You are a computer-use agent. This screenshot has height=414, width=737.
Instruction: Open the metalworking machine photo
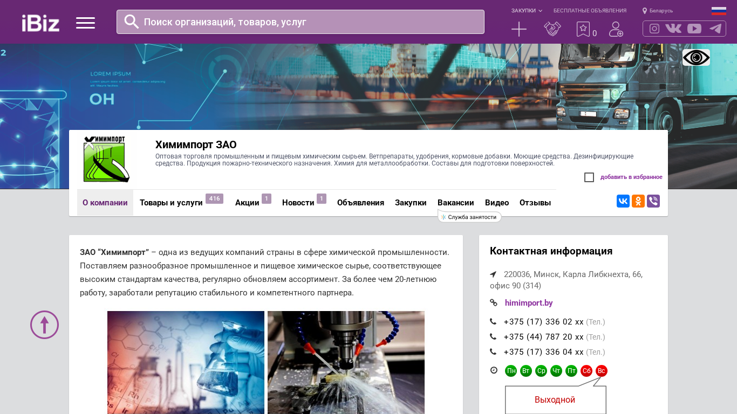tap(346, 362)
